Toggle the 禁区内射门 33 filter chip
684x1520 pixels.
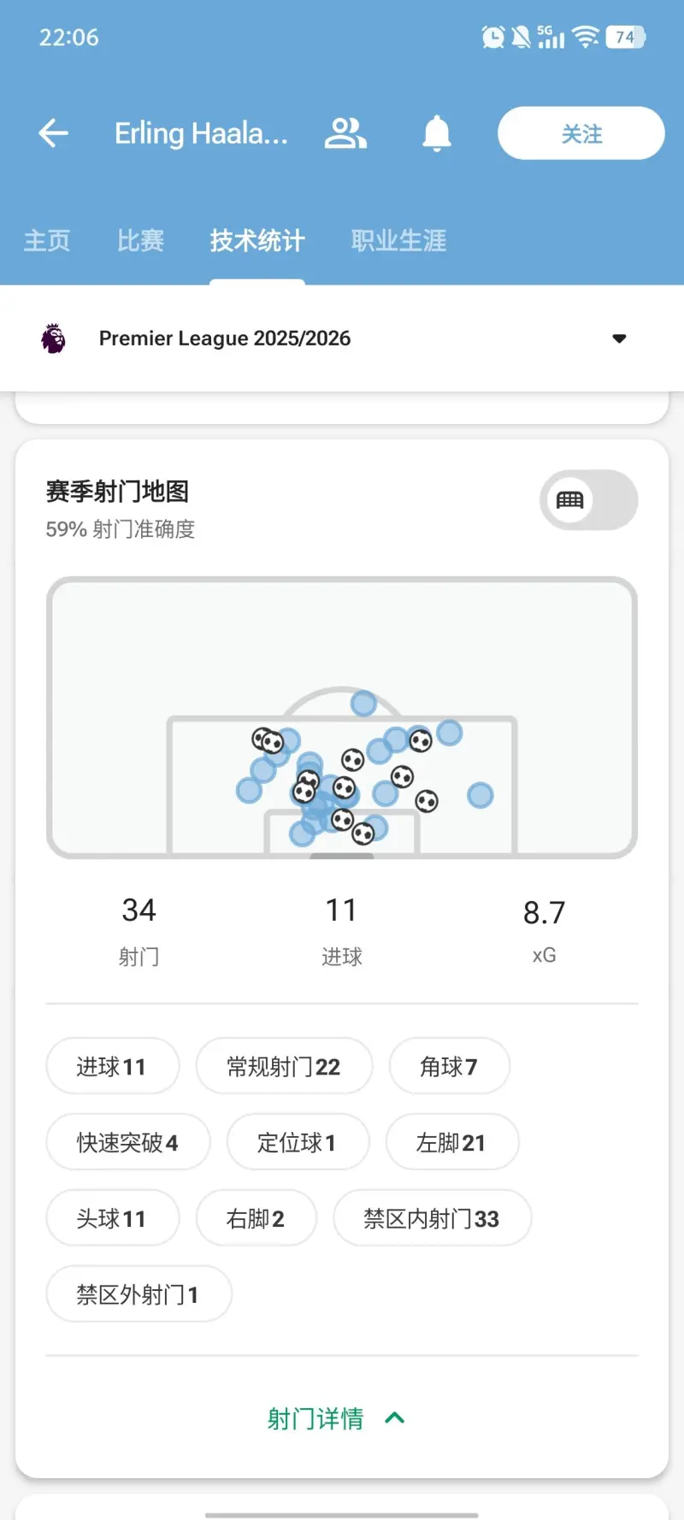pyautogui.click(x=432, y=1218)
